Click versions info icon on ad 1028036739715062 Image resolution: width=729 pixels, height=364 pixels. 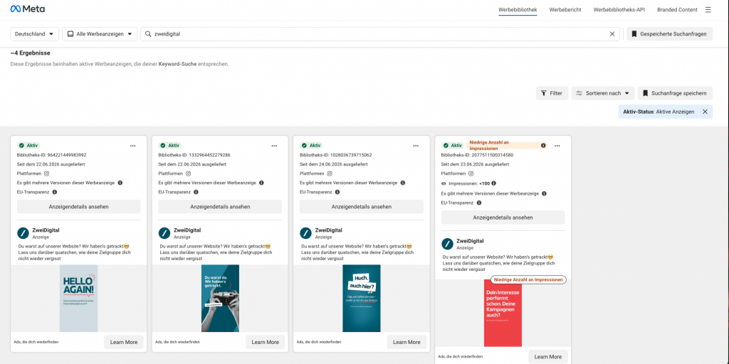coord(403,183)
